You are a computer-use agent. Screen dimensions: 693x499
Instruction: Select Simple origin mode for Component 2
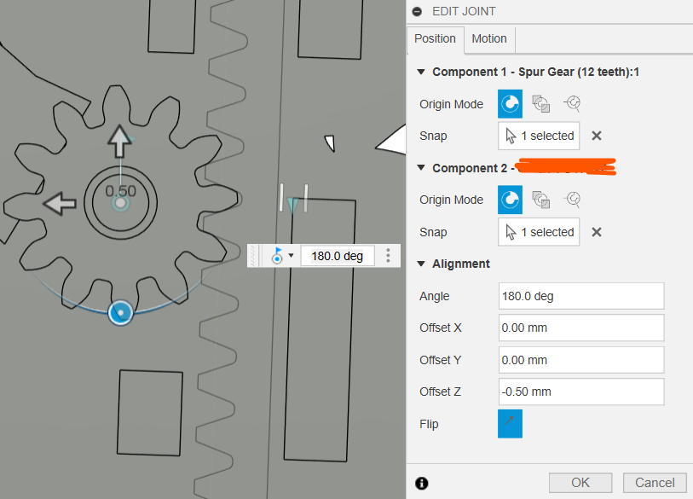coord(509,200)
